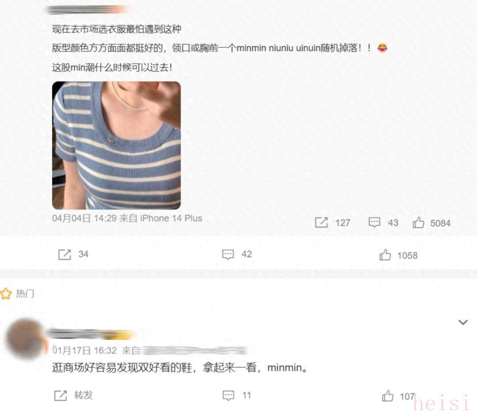Image resolution: width=477 pixels, height=416 pixels.
Task: Like the bottom post with 107 likes
Action: pos(388,396)
